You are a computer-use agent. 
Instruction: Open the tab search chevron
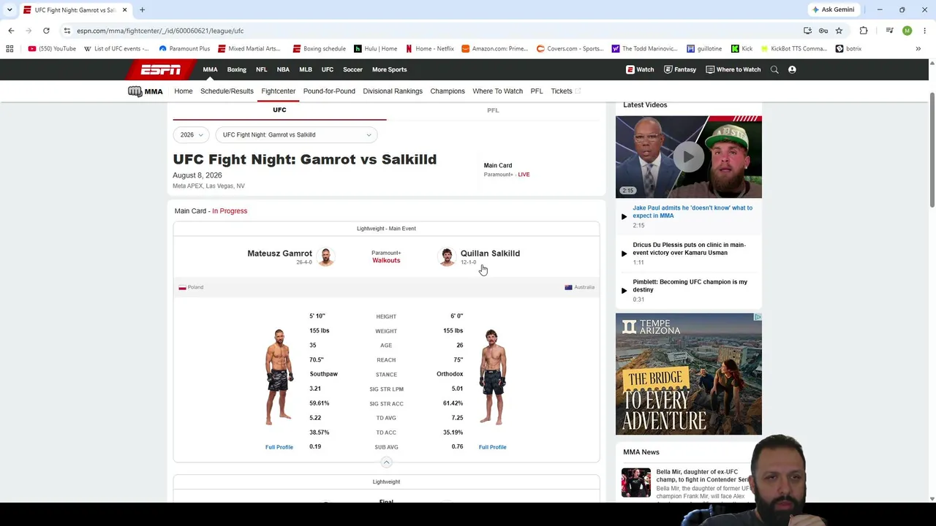10,9
